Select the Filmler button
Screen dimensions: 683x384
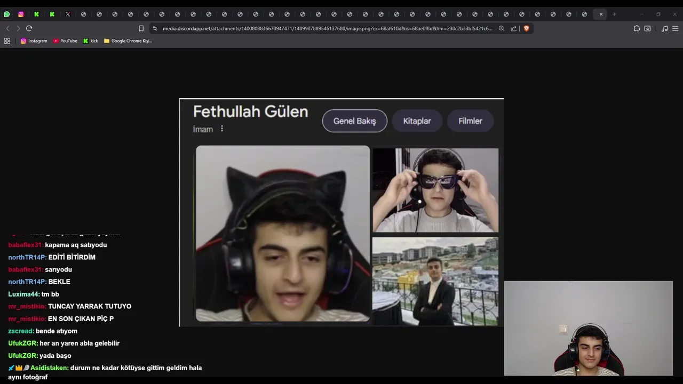point(470,121)
